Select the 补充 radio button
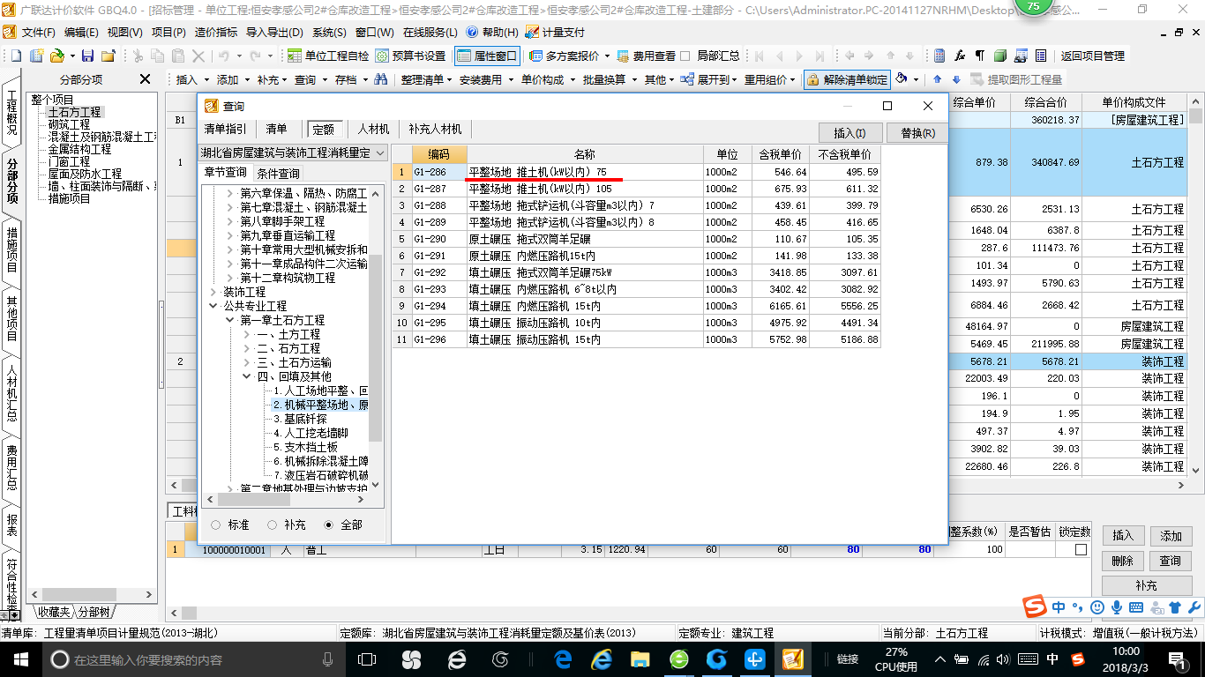 point(272,524)
